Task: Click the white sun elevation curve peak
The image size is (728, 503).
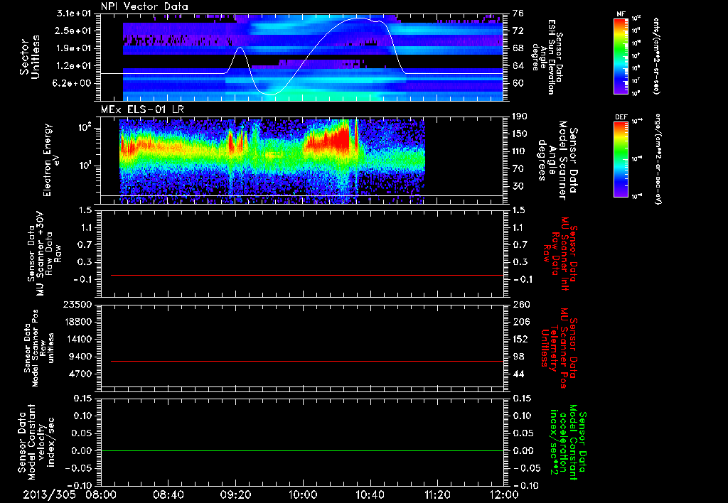Action: (x=360, y=18)
